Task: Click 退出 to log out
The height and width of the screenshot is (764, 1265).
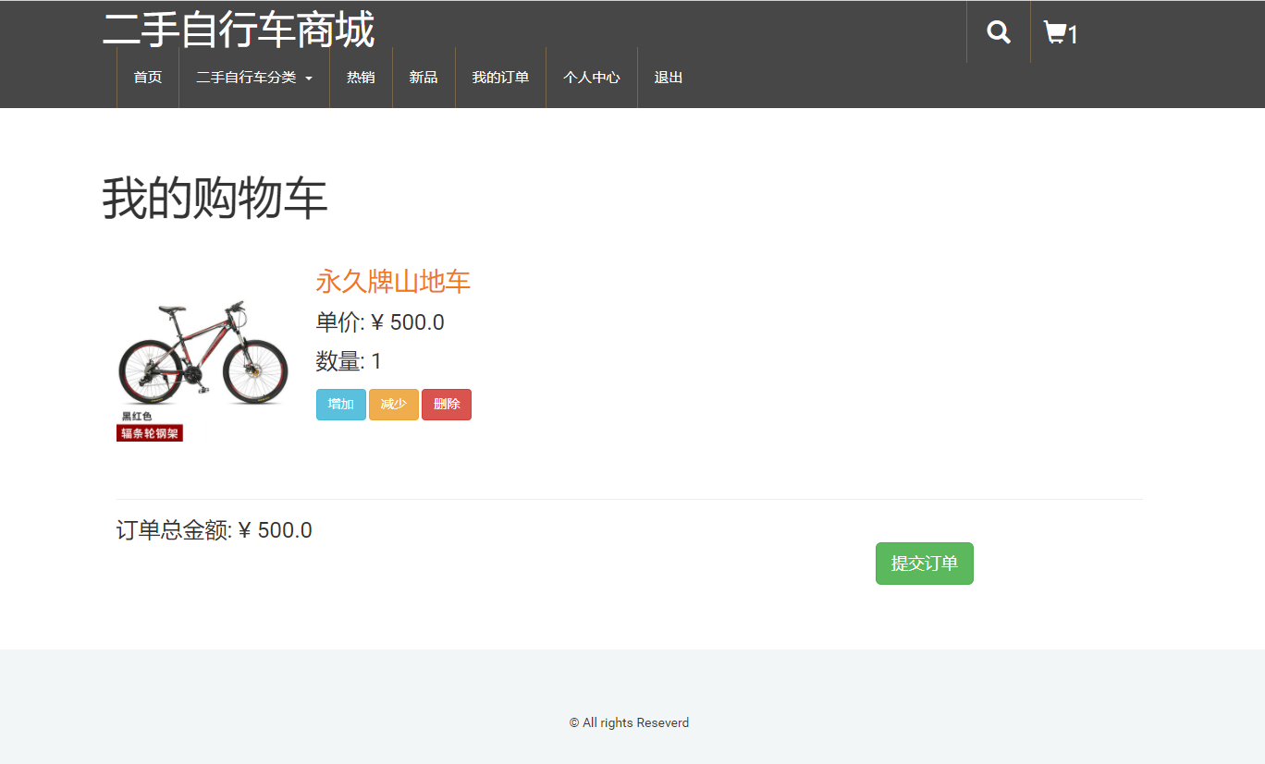Action: [669, 78]
